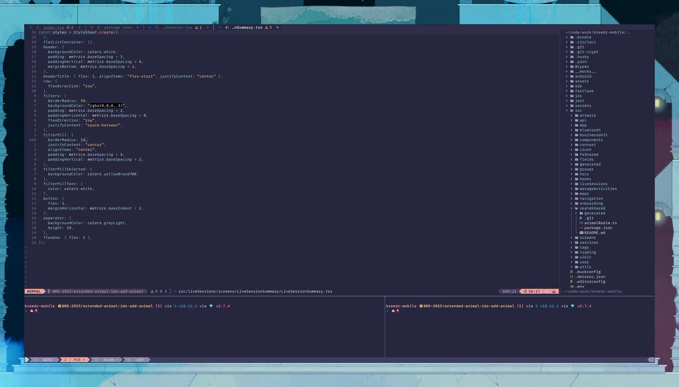This screenshot has height=387, width=679.
Task: Select tmux pane tab 3 nvim
Action: tap(106, 359)
